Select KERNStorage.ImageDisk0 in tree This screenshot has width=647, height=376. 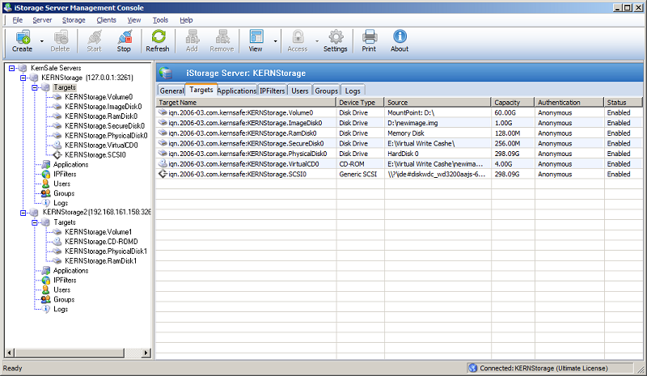(x=104, y=107)
